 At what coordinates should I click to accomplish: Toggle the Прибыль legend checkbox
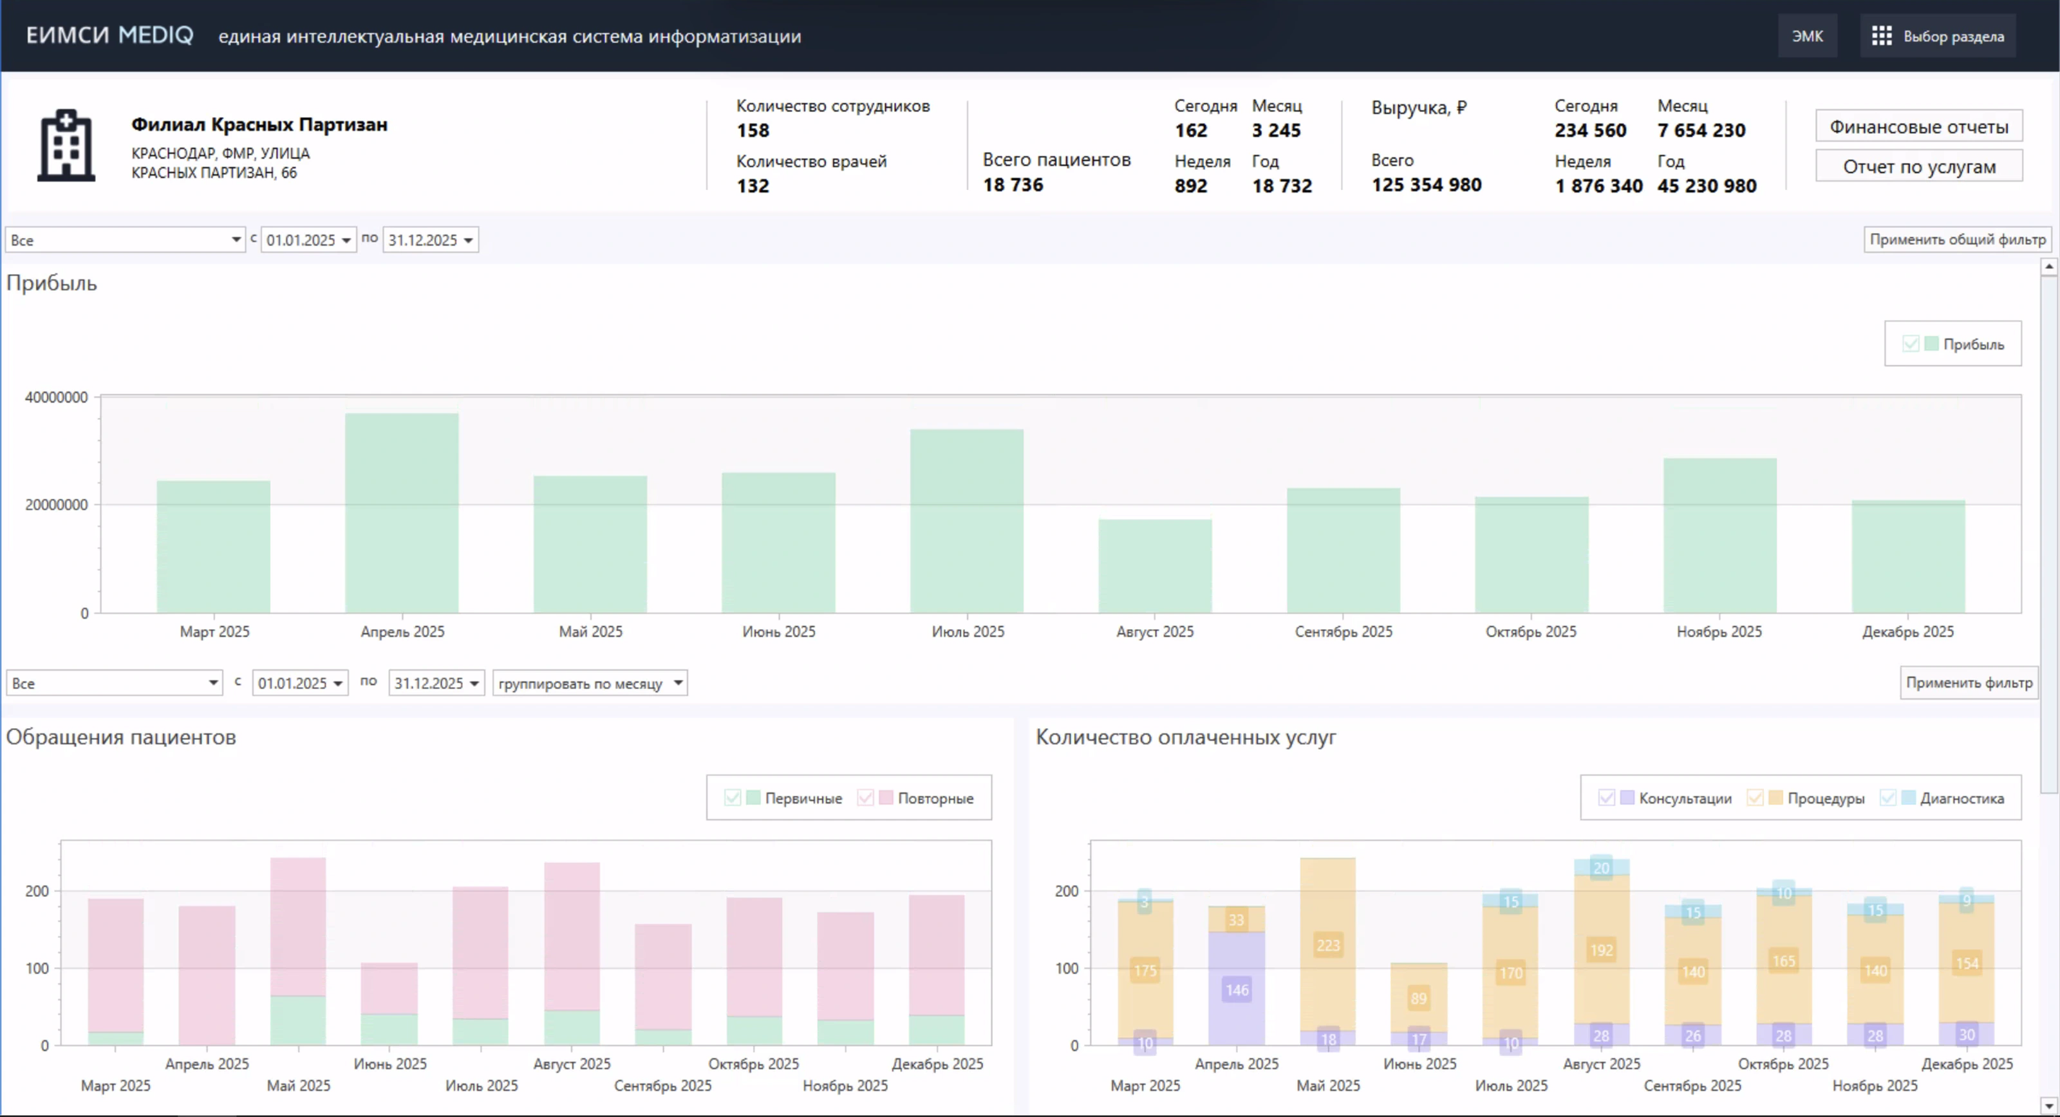(1911, 344)
